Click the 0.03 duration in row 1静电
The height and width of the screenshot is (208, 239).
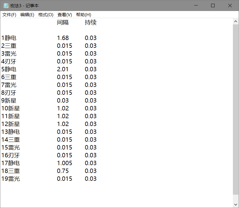(91, 38)
